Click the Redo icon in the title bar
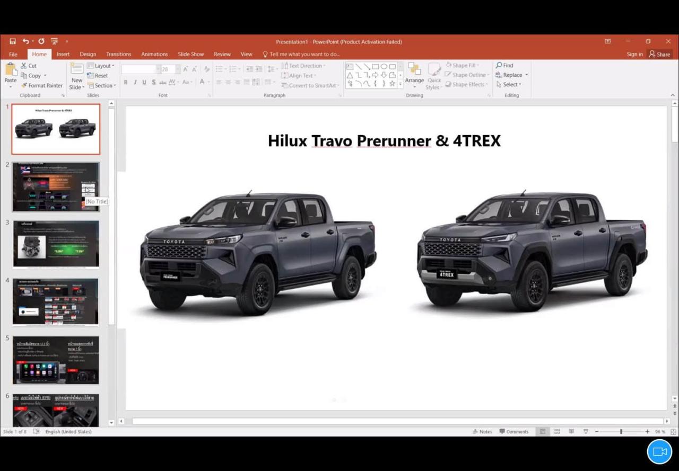The image size is (679, 471). point(41,41)
